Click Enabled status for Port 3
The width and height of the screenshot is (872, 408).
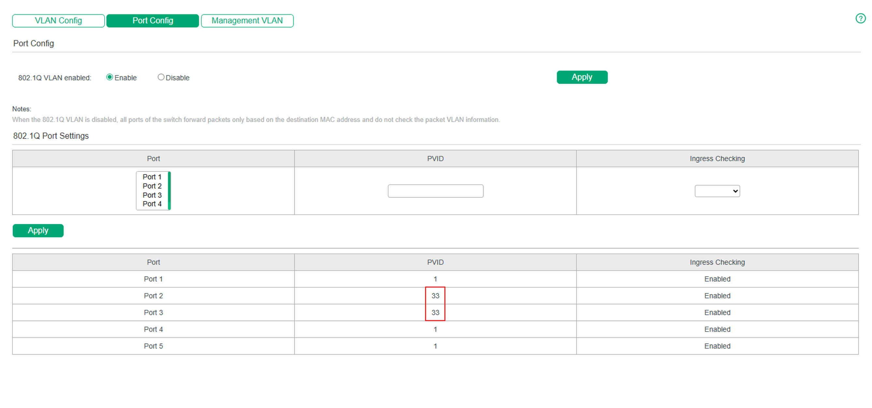pos(717,312)
